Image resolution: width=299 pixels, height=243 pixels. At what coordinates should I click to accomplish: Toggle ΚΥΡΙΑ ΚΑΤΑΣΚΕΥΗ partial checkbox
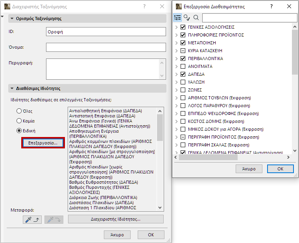(x=183, y=51)
